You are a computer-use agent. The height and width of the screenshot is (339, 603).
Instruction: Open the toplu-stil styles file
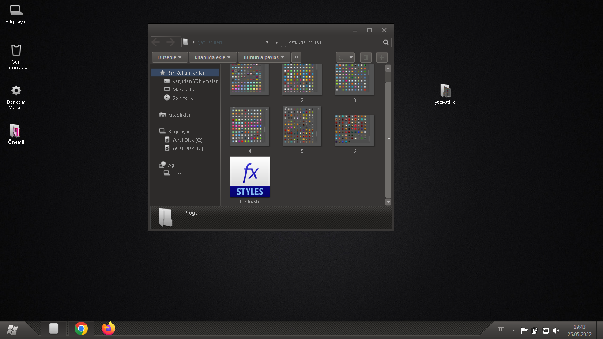point(250,180)
